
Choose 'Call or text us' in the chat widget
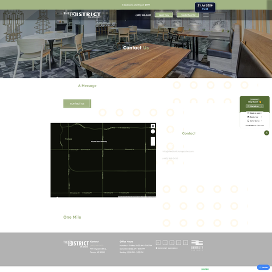[x=255, y=121]
